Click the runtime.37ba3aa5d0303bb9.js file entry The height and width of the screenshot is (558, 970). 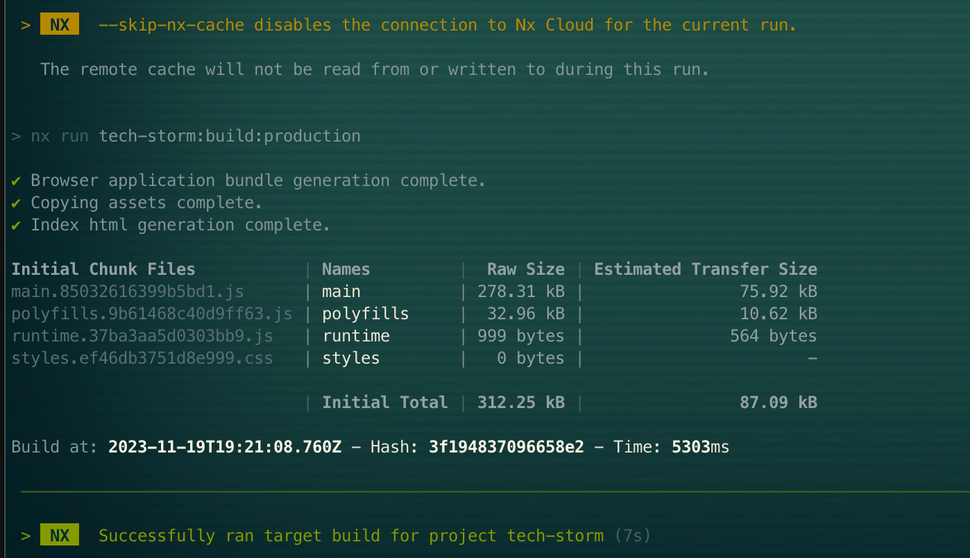[x=142, y=336]
